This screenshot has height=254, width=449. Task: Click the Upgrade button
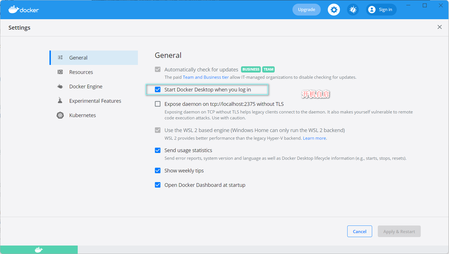tap(307, 10)
